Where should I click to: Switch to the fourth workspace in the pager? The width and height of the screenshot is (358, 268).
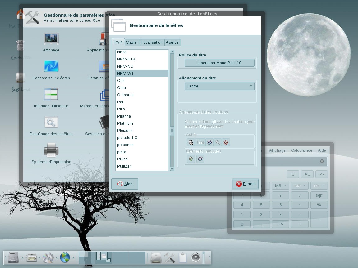coord(137,257)
